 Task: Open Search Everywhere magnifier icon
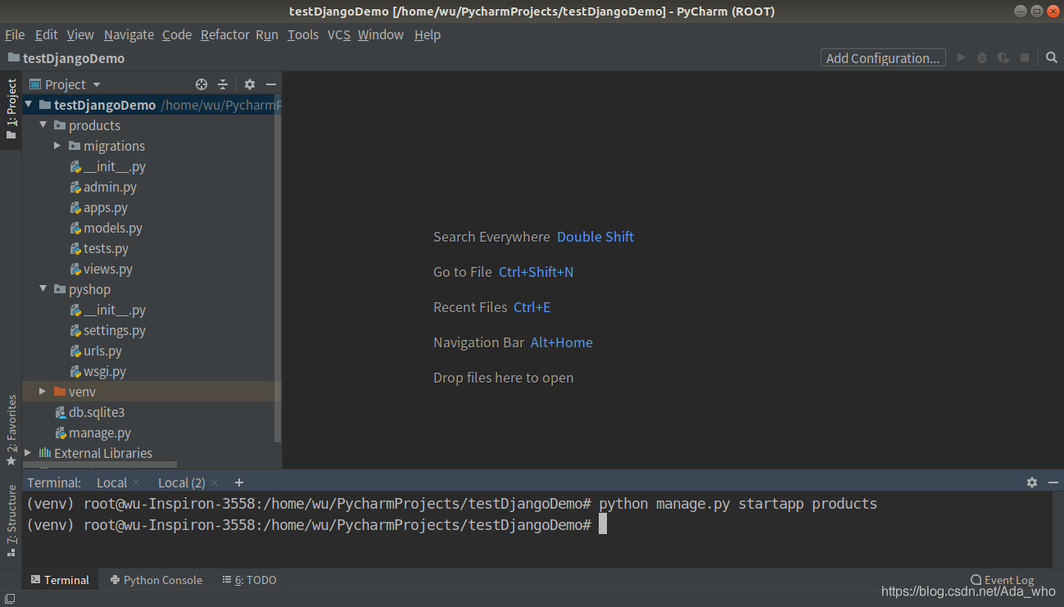pyautogui.click(x=1052, y=58)
